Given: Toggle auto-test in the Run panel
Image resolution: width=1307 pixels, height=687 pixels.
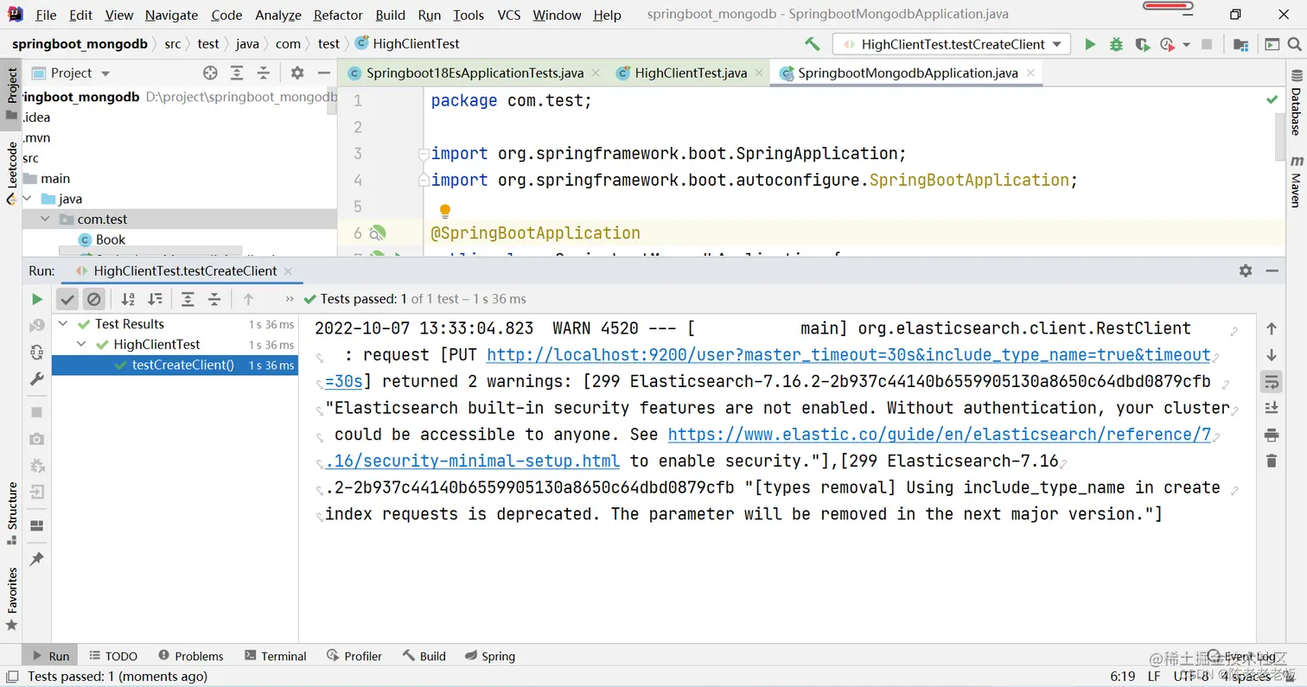Looking at the screenshot, I should click(x=36, y=352).
